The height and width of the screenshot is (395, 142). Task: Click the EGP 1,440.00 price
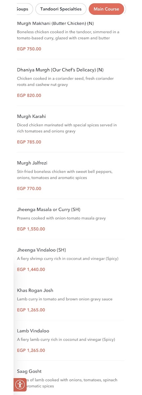pos(31,270)
